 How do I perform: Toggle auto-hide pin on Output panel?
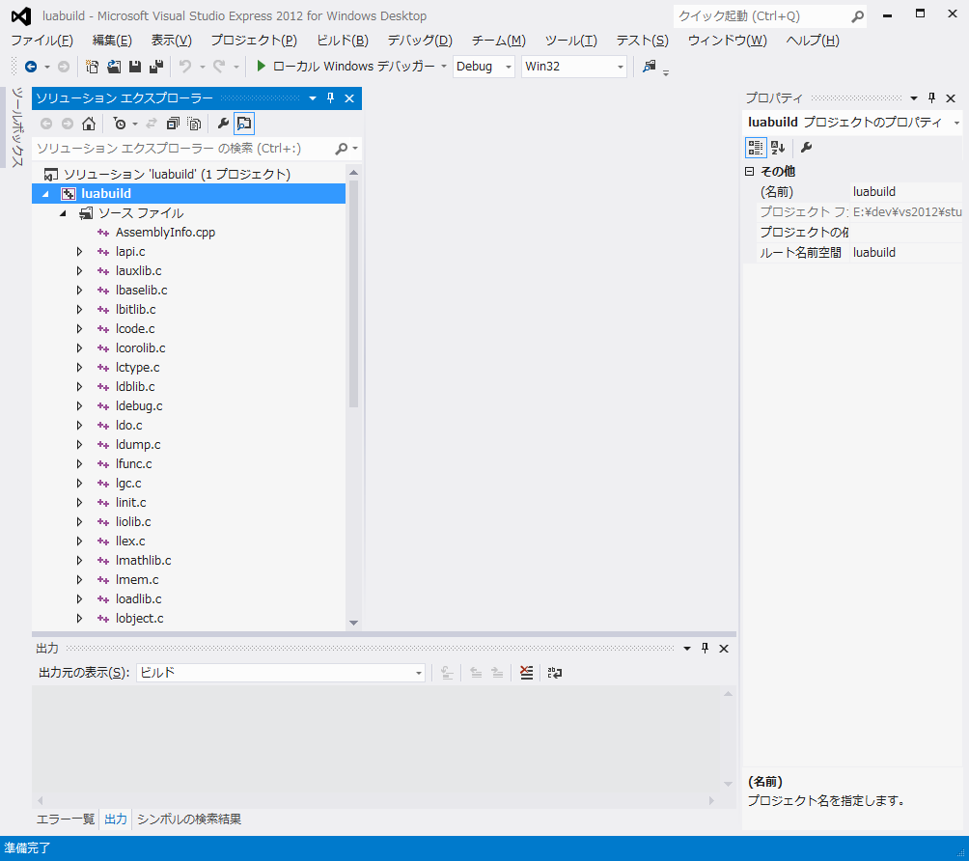click(x=706, y=648)
